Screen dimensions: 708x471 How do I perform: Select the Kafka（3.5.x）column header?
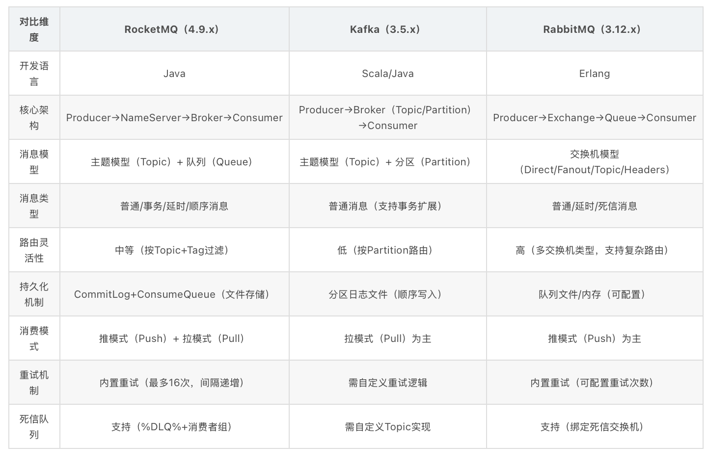pyautogui.click(x=388, y=29)
